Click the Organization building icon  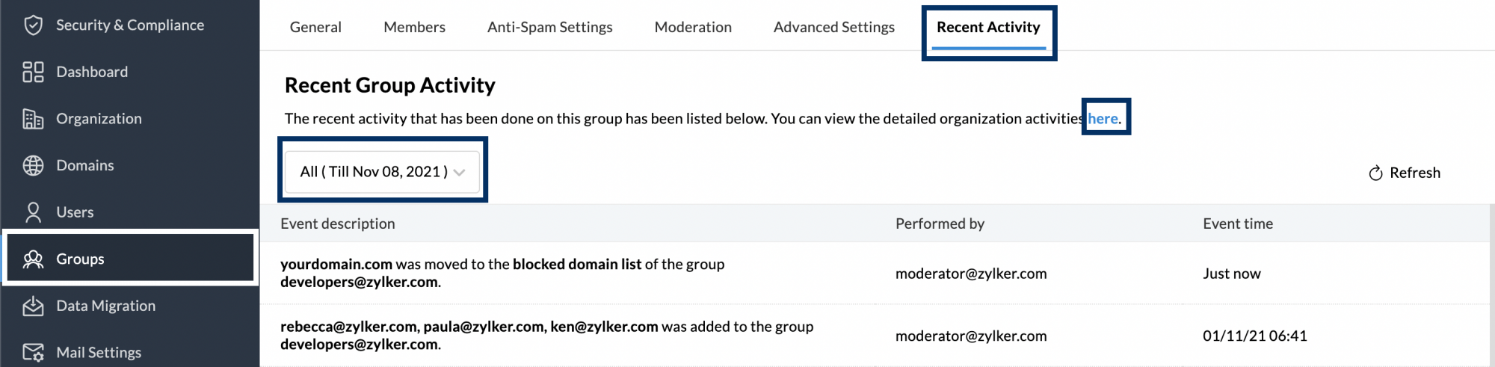(33, 119)
